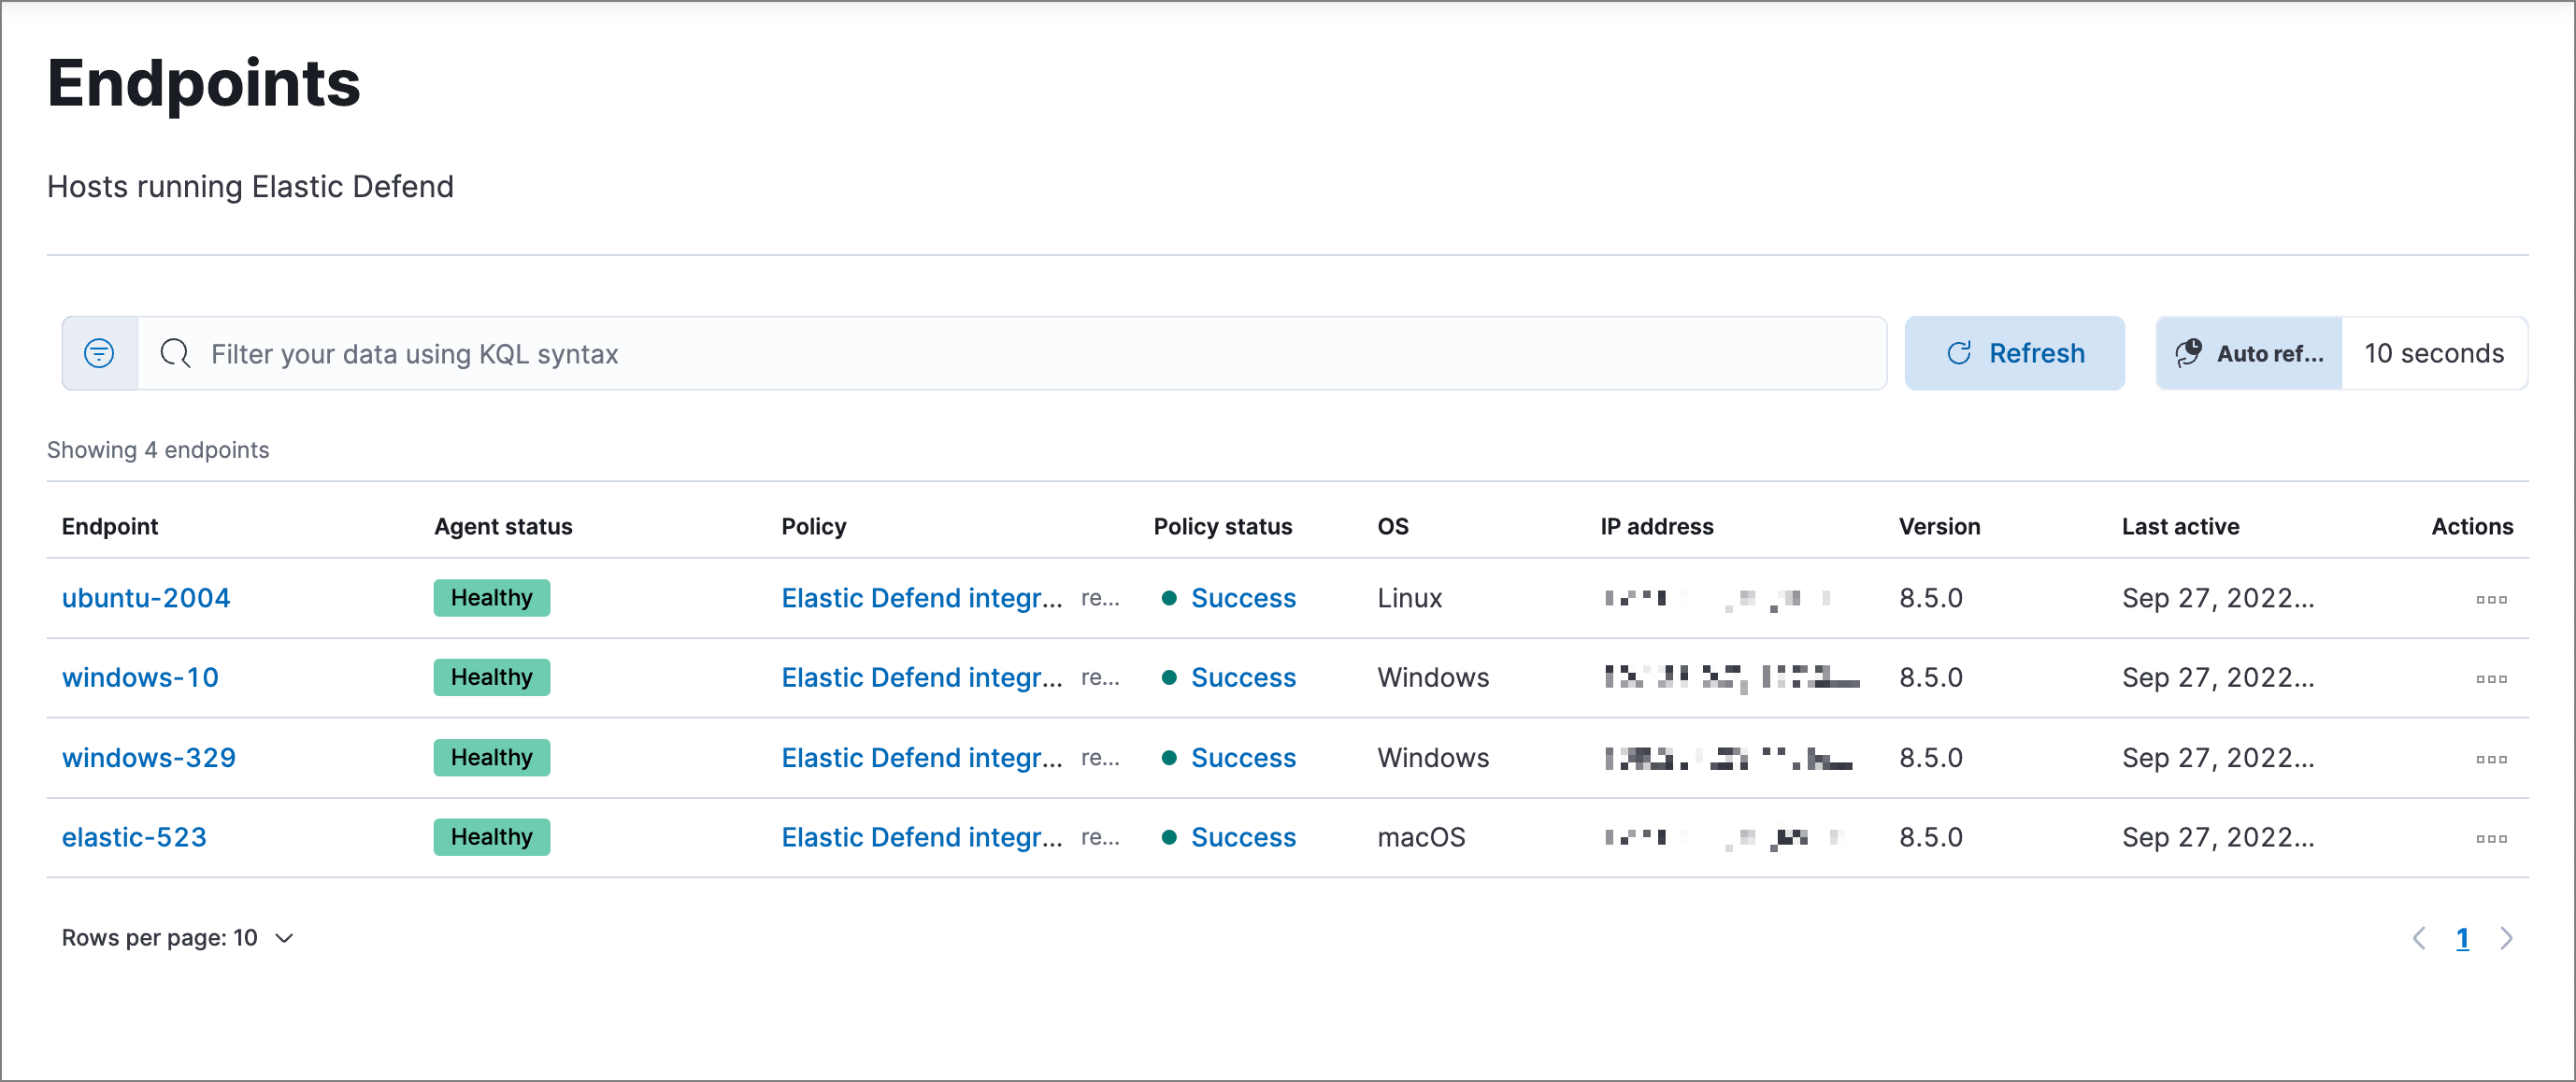Click the Success policy status for windows-329
2576x1082 pixels.
click(1243, 757)
